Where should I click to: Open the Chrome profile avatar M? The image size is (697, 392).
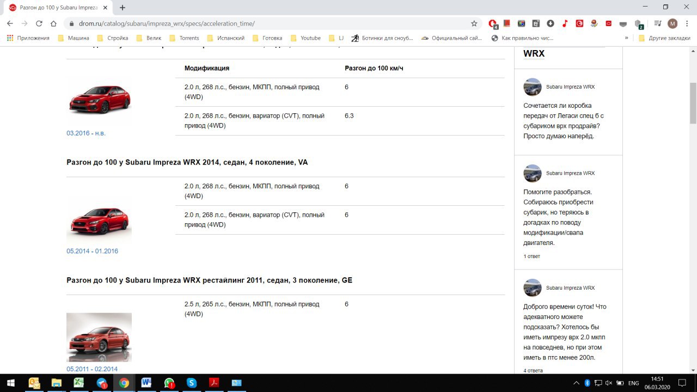point(672,23)
